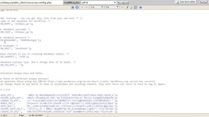Click the 'SECURE_AUTH_KEY' constant text
Screen dimensions: 209x117
[11, 98]
